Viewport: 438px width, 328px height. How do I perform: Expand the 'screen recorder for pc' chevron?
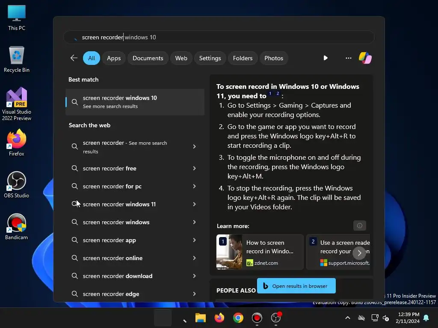click(x=195, y=186)
